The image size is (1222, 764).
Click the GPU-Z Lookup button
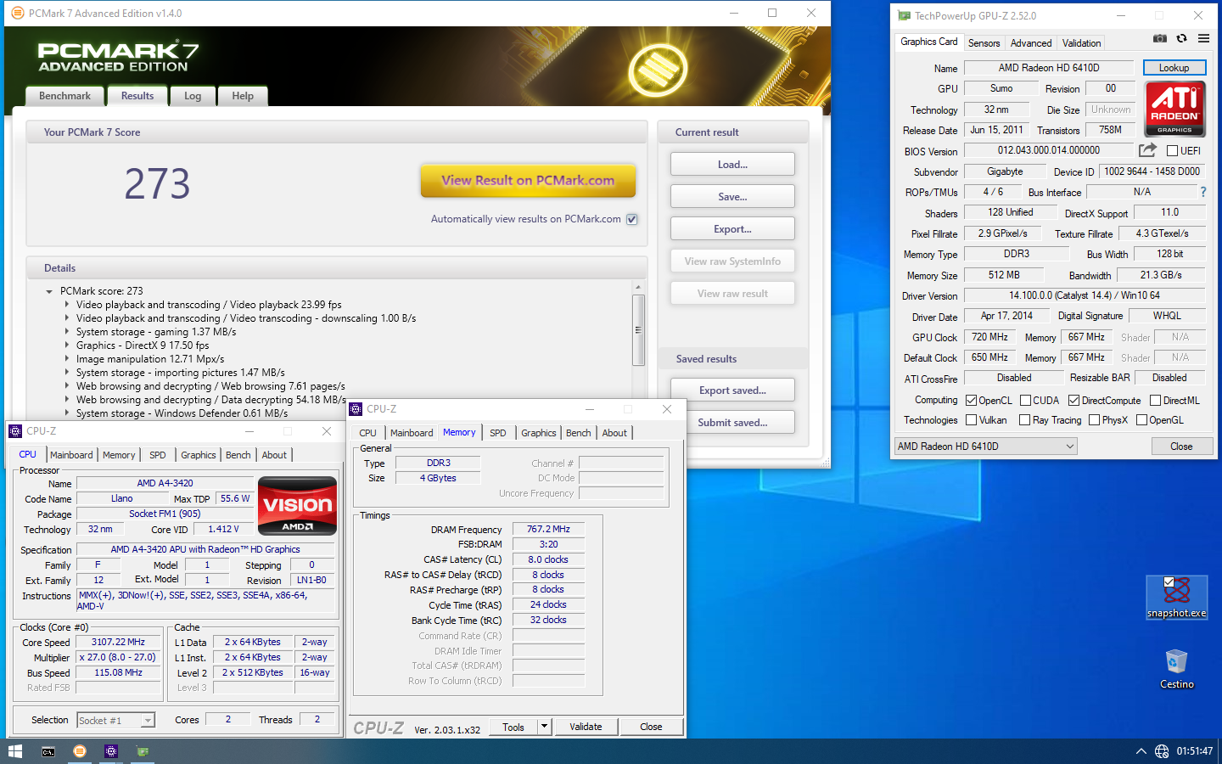pyautogui.click(x=1174, y=68)
